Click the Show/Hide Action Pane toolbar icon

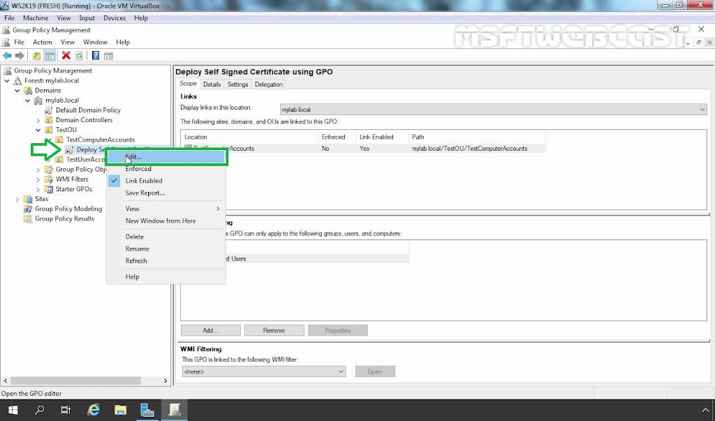pos(108,56)
